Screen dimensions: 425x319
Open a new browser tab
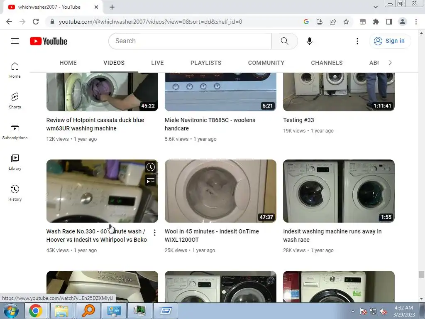point(112,7)
